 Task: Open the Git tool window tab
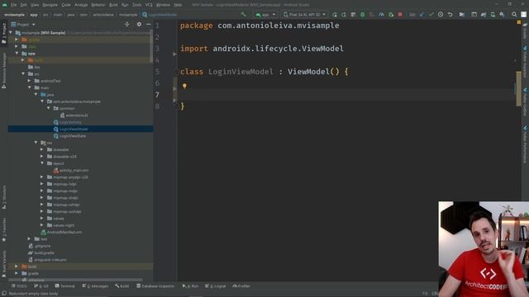(41, 286)
